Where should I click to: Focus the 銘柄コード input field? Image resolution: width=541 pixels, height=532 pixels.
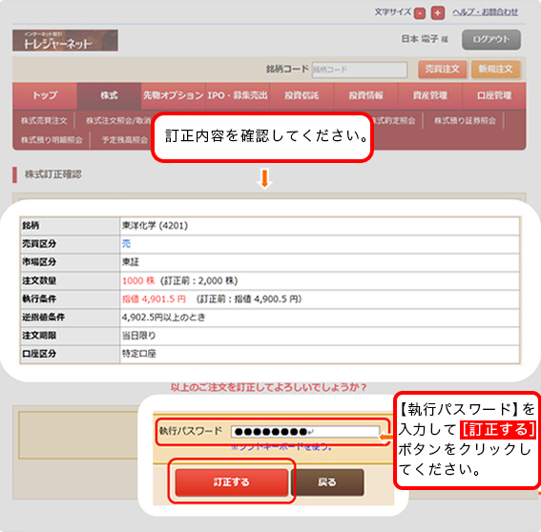point(360,70)
